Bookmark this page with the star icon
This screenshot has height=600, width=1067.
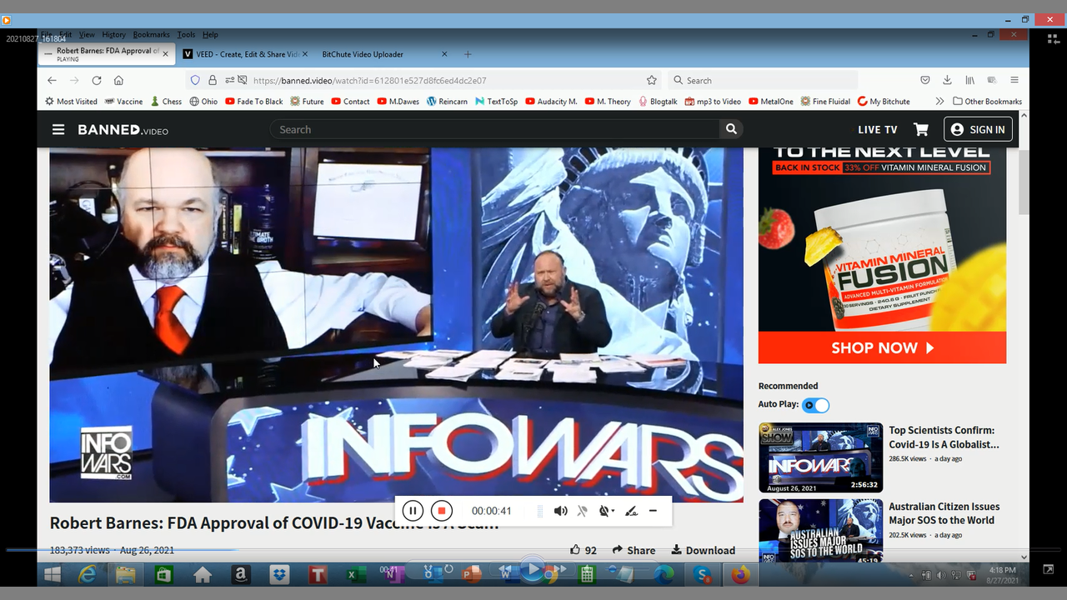(x=652, y=80)
